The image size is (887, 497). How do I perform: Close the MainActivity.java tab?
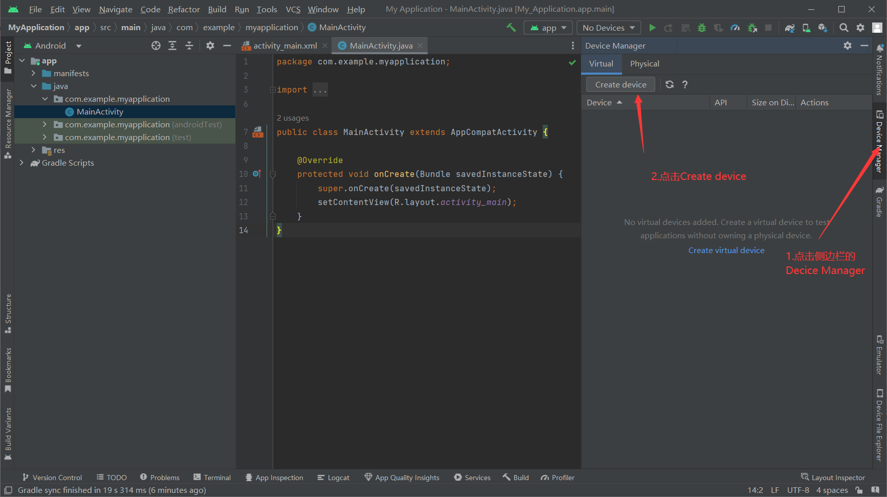point(420,46)
